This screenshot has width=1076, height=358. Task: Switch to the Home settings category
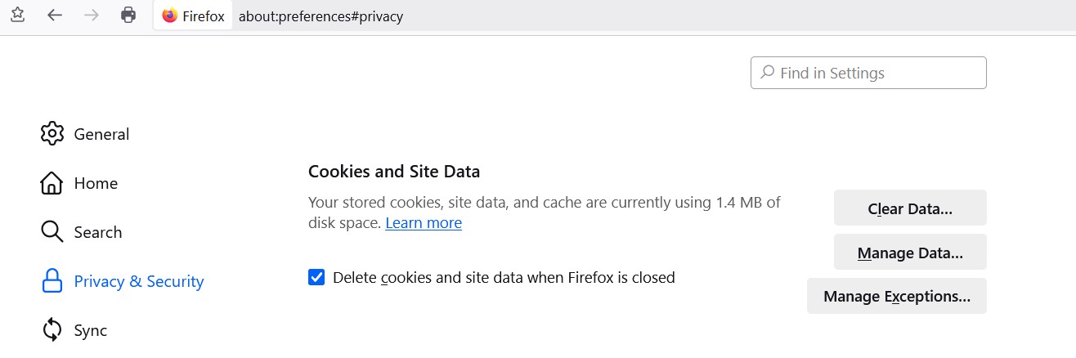click(x=96, y=183)
